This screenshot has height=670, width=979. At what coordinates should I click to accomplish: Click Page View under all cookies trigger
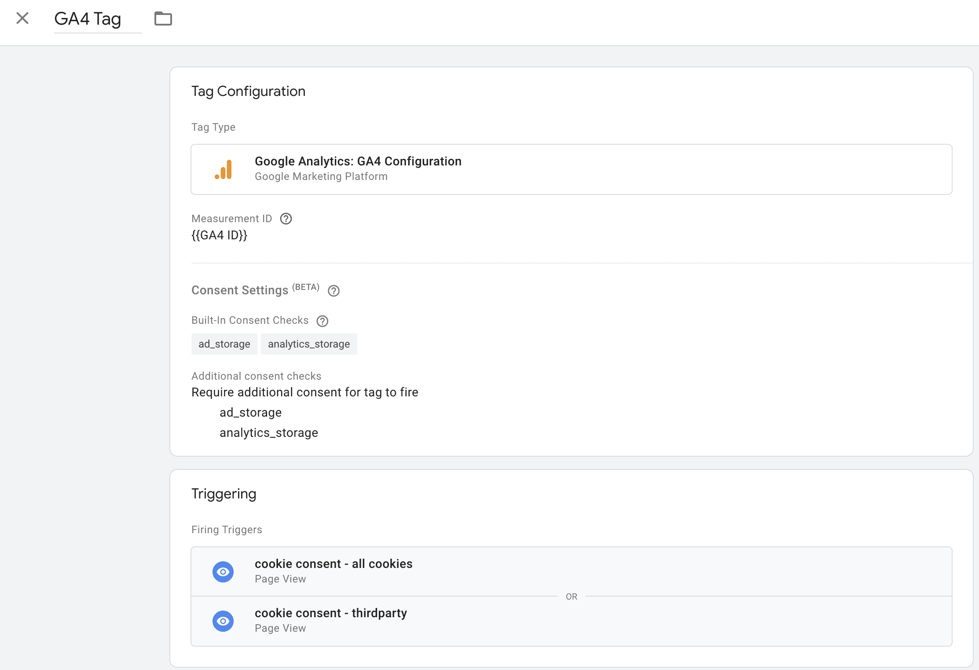pyautogui.click(x=280, y=579)
